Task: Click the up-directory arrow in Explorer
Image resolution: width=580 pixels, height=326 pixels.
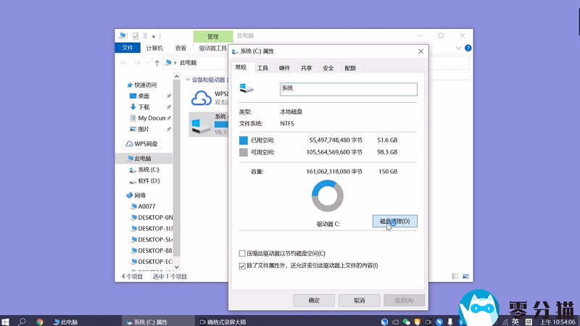Action: pyautogui.click(x=157, y=64)
